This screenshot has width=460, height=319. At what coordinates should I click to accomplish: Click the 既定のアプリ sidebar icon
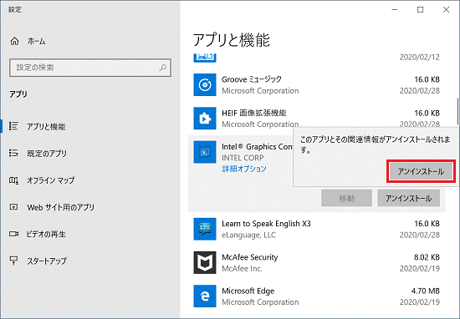[13, 153]
